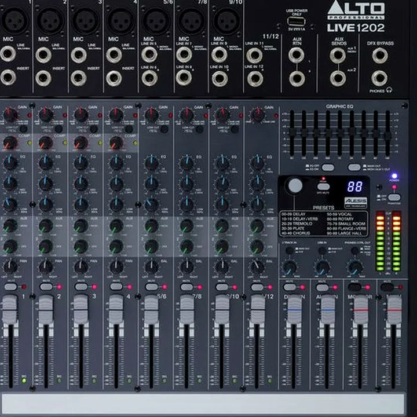Click the DFX BYPASS footswitch jack

pyautogui.click(x=380, y=56)
